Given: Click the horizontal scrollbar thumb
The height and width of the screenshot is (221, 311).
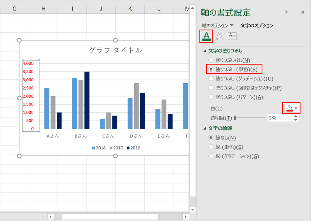Looking at the screenshot, I should [110, 217].
